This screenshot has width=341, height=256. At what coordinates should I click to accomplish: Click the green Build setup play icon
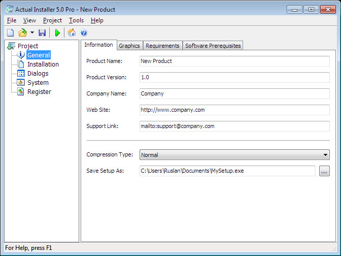click(x=57, y=33)
